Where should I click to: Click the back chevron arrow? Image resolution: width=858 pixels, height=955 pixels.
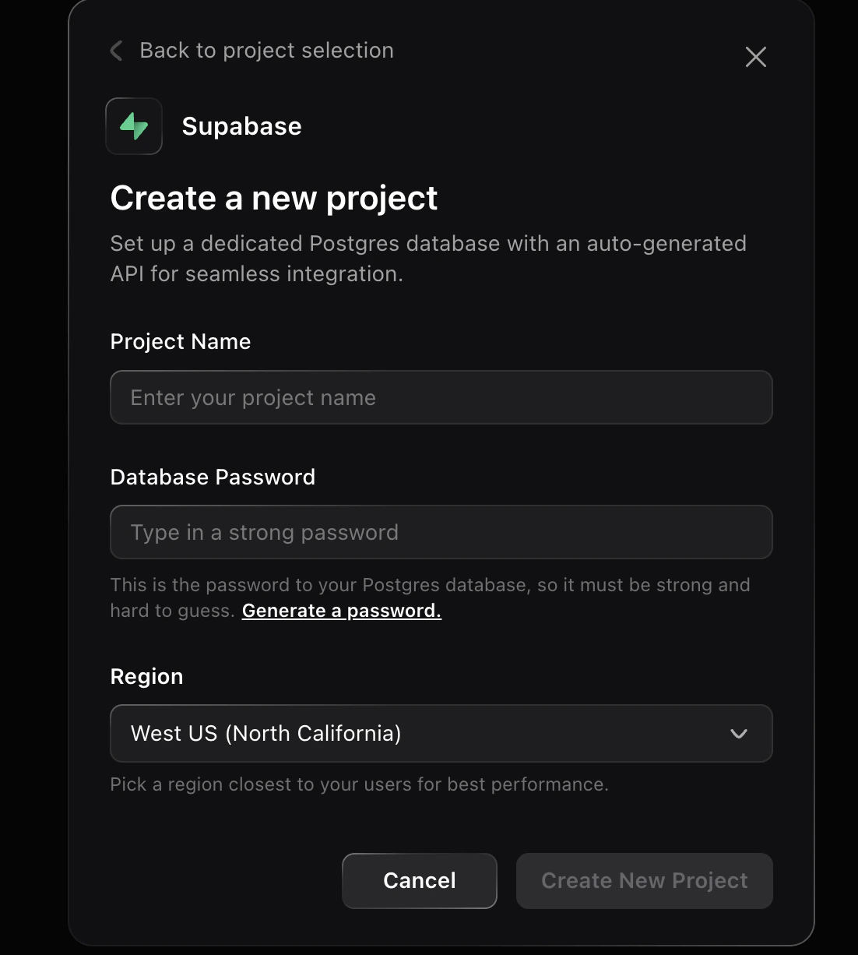click(115, 50)
